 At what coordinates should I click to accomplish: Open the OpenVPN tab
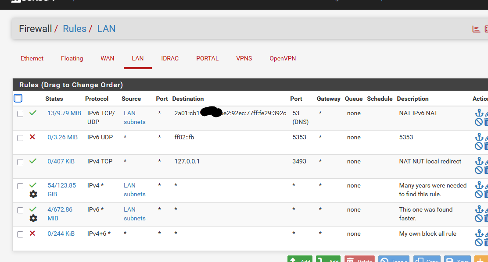pos(283,58)
